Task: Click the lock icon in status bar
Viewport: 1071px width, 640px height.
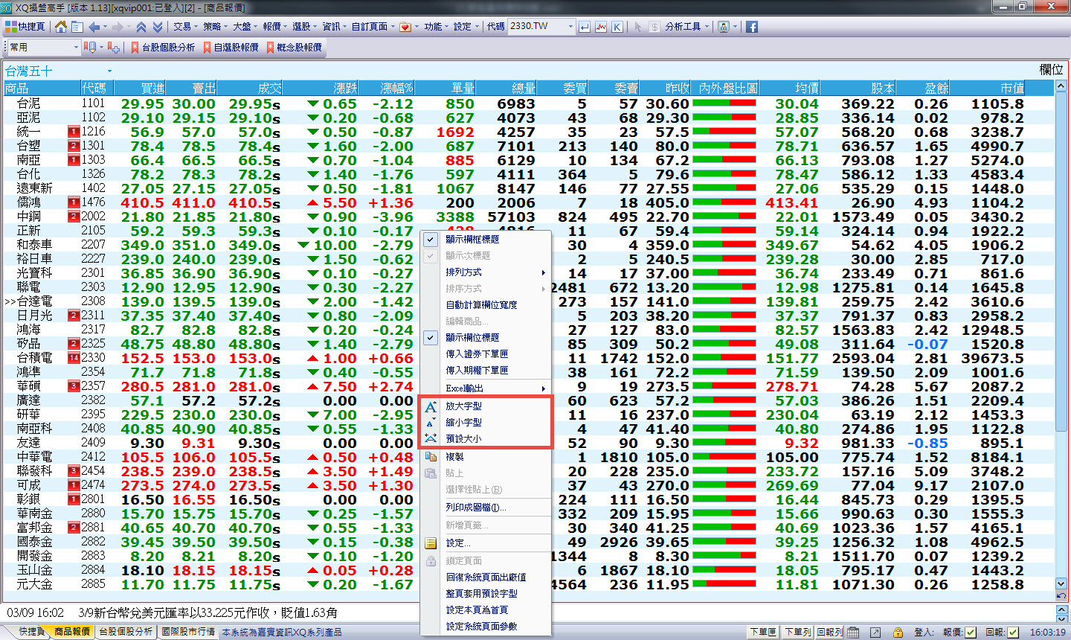Action: tap(898, 632)
